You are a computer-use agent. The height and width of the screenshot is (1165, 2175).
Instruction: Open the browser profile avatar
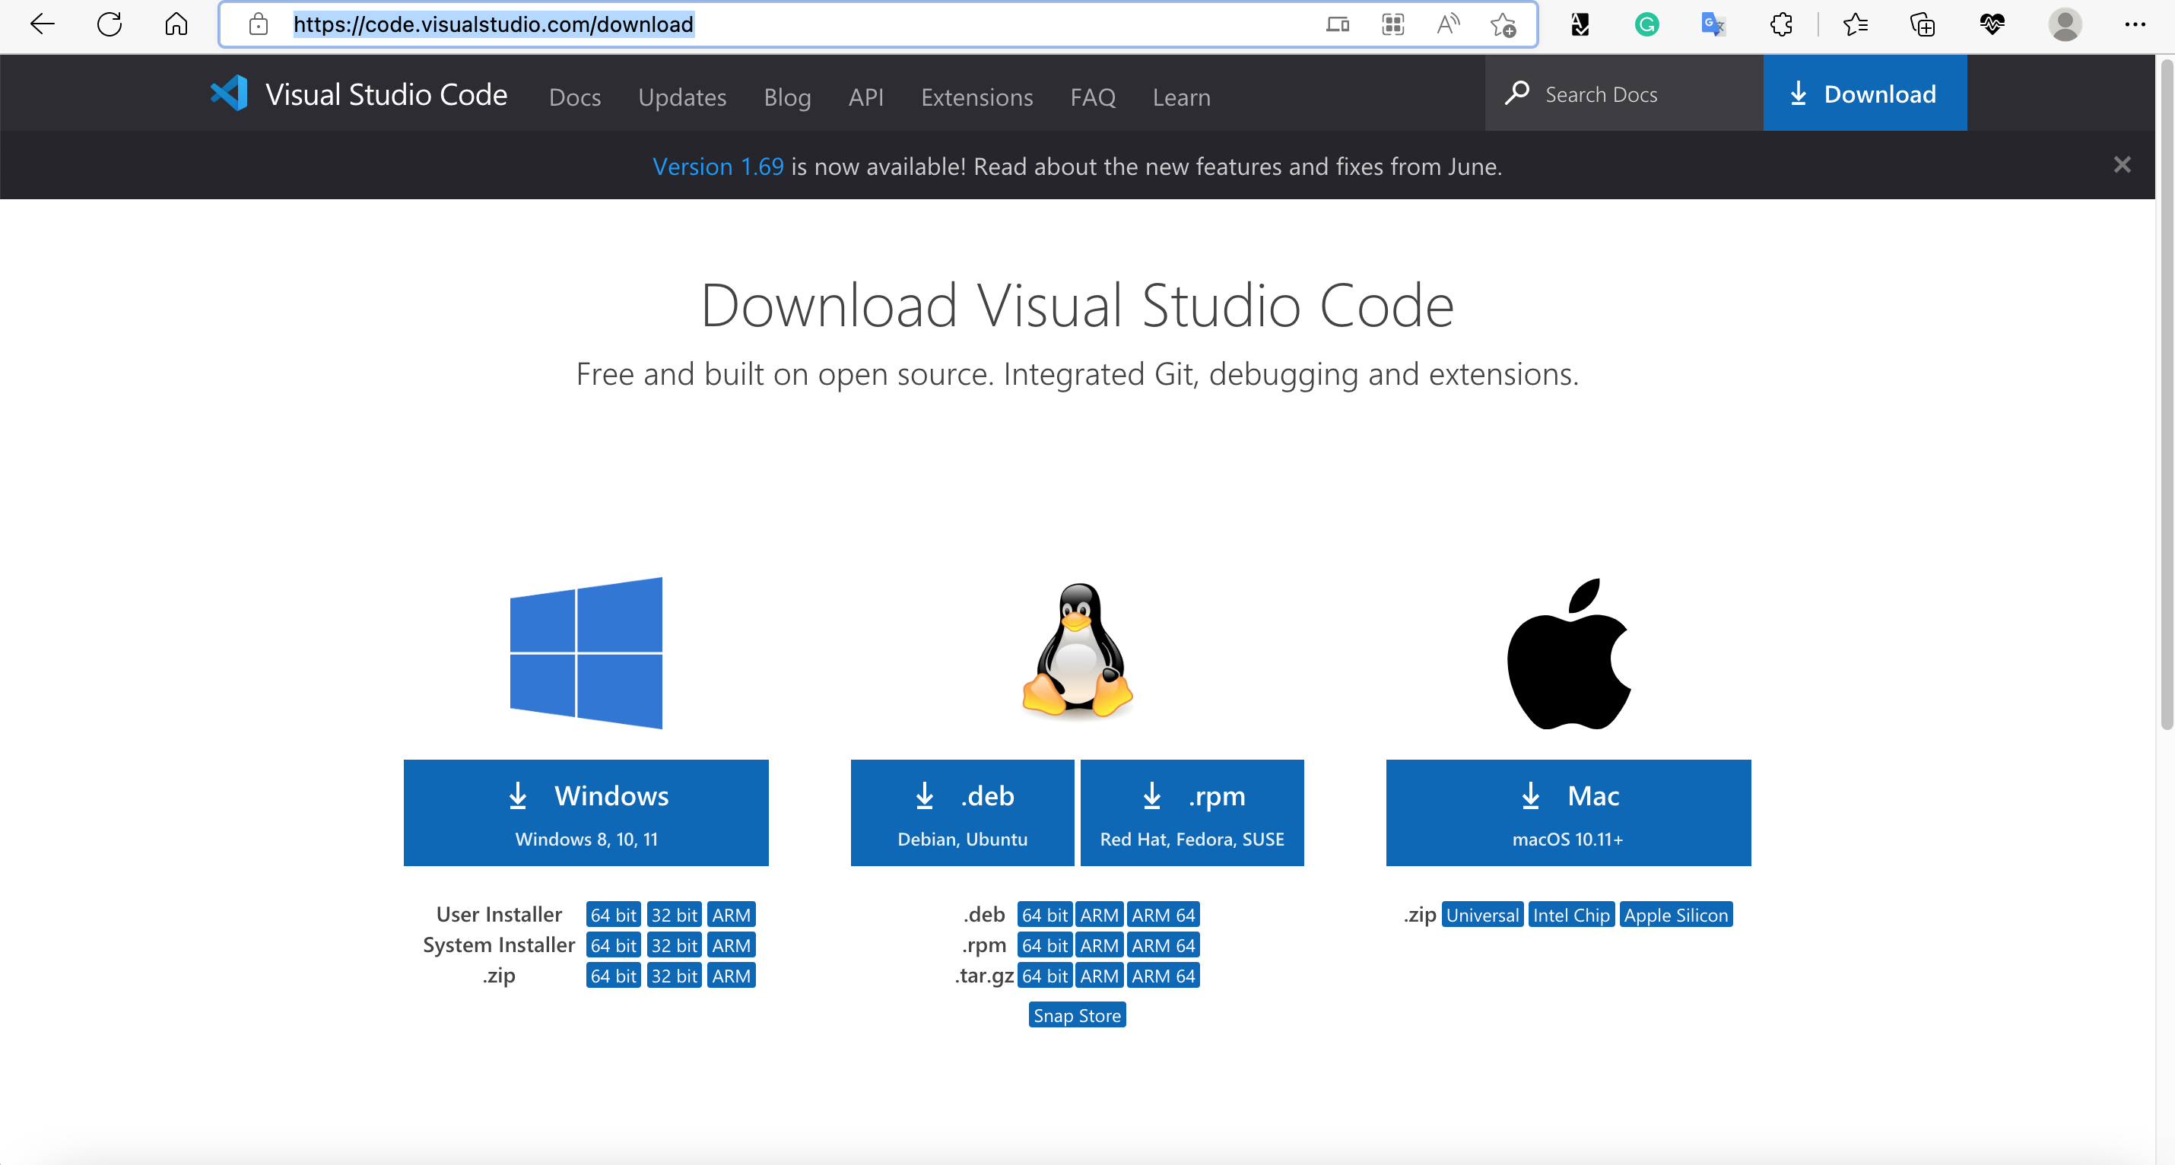[x=2065, y=24]
